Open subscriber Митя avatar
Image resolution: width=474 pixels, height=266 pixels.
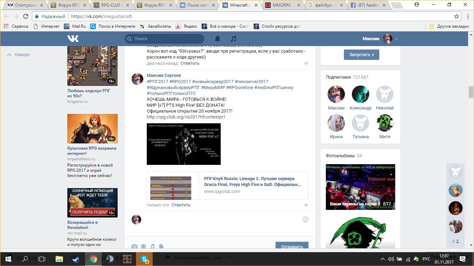[x=385, y=123]
